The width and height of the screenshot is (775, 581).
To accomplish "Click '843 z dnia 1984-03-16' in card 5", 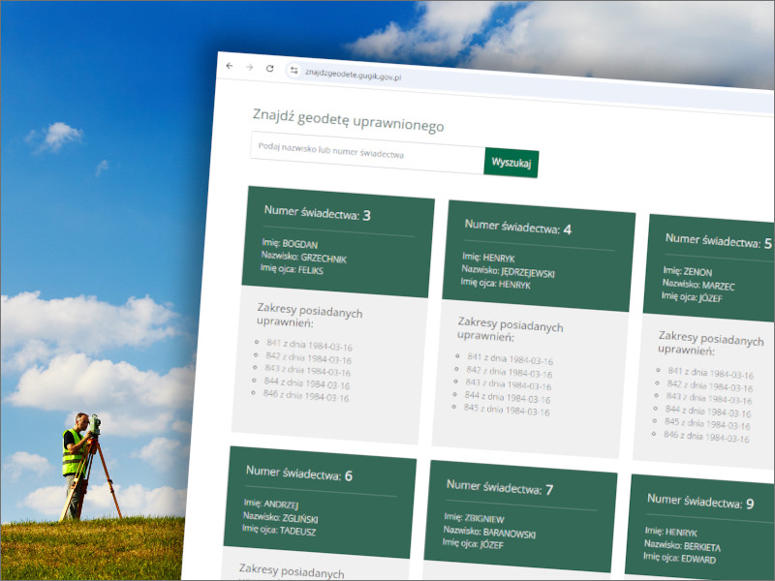I will click(x=709, y=398).
